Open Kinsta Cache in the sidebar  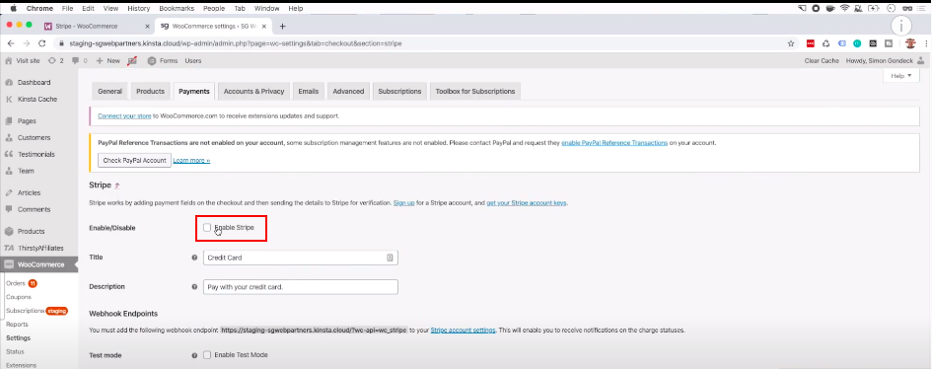pos(36,100)
